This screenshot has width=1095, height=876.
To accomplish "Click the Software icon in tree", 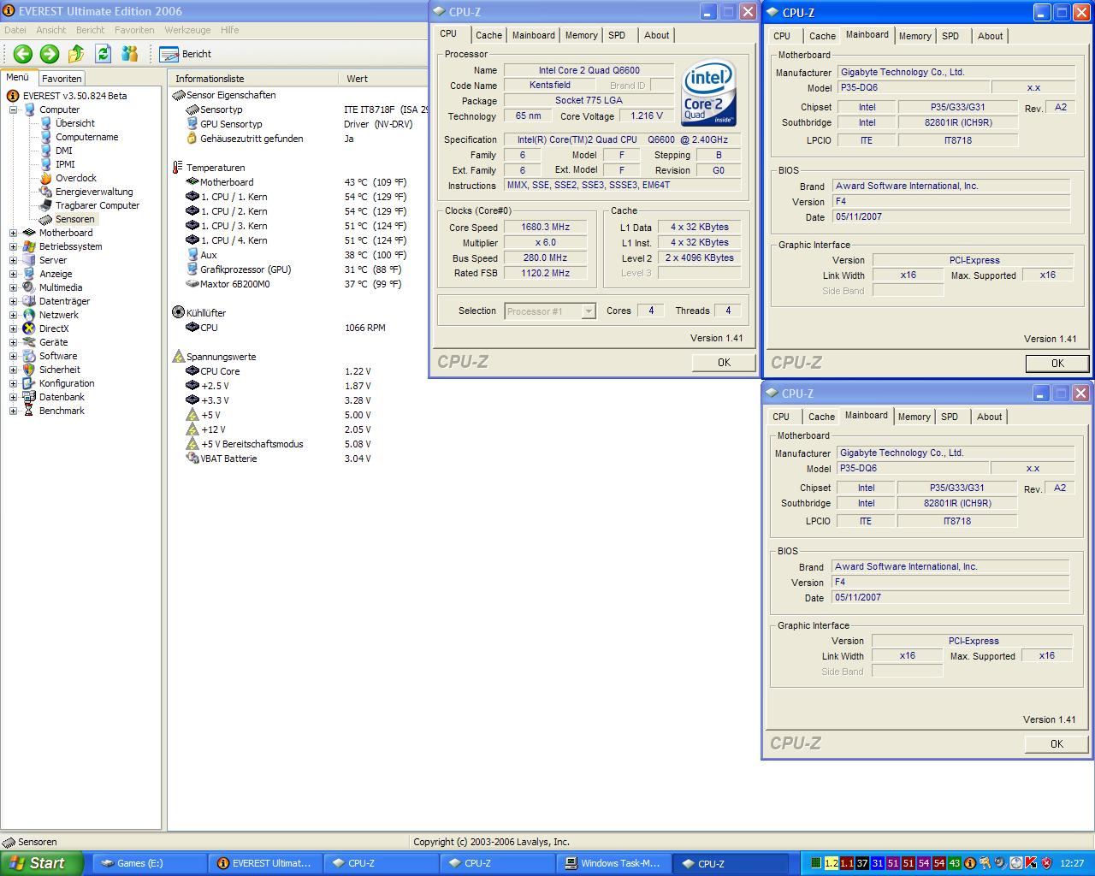I will [x=29, y=356].
